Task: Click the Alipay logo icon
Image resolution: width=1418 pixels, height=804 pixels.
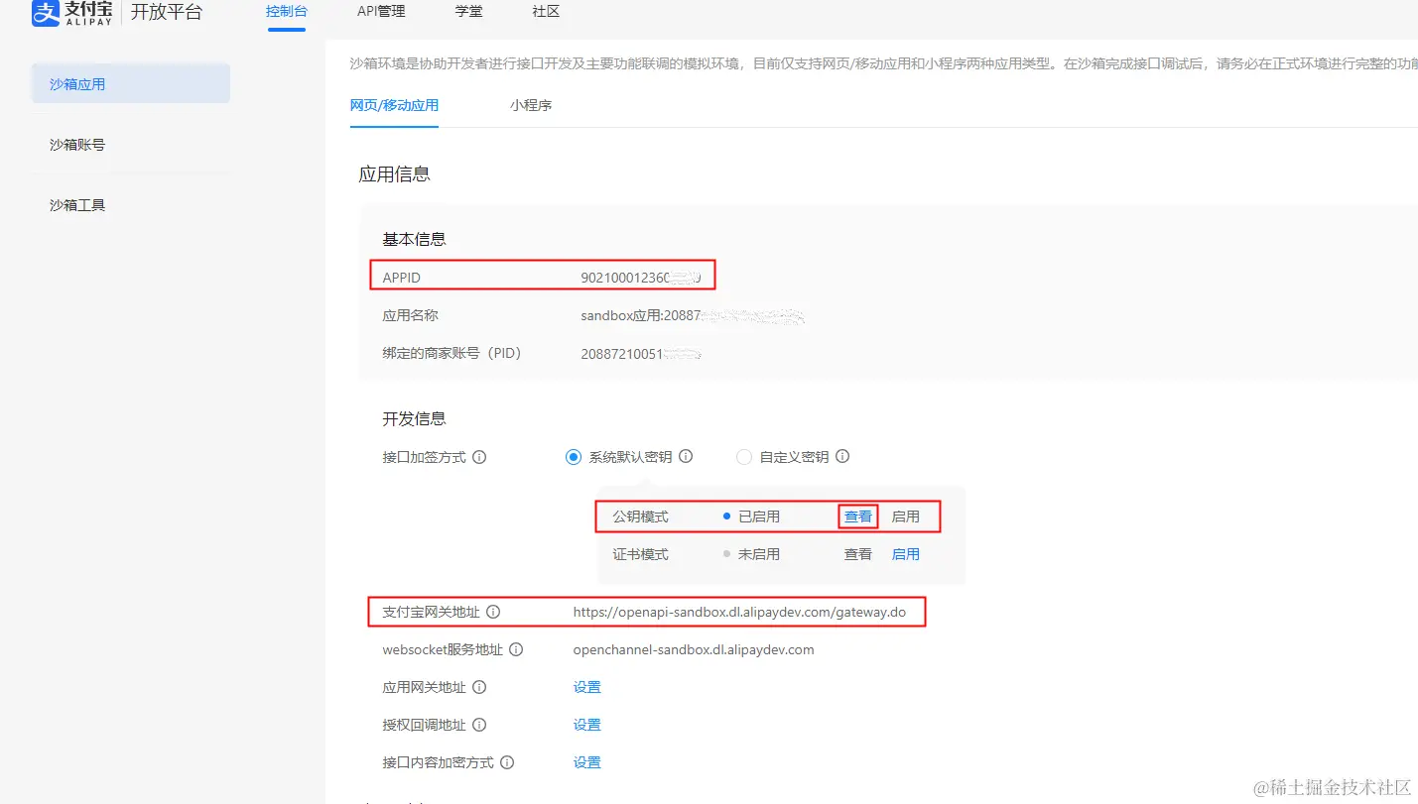Action: (x=46, y=13)
